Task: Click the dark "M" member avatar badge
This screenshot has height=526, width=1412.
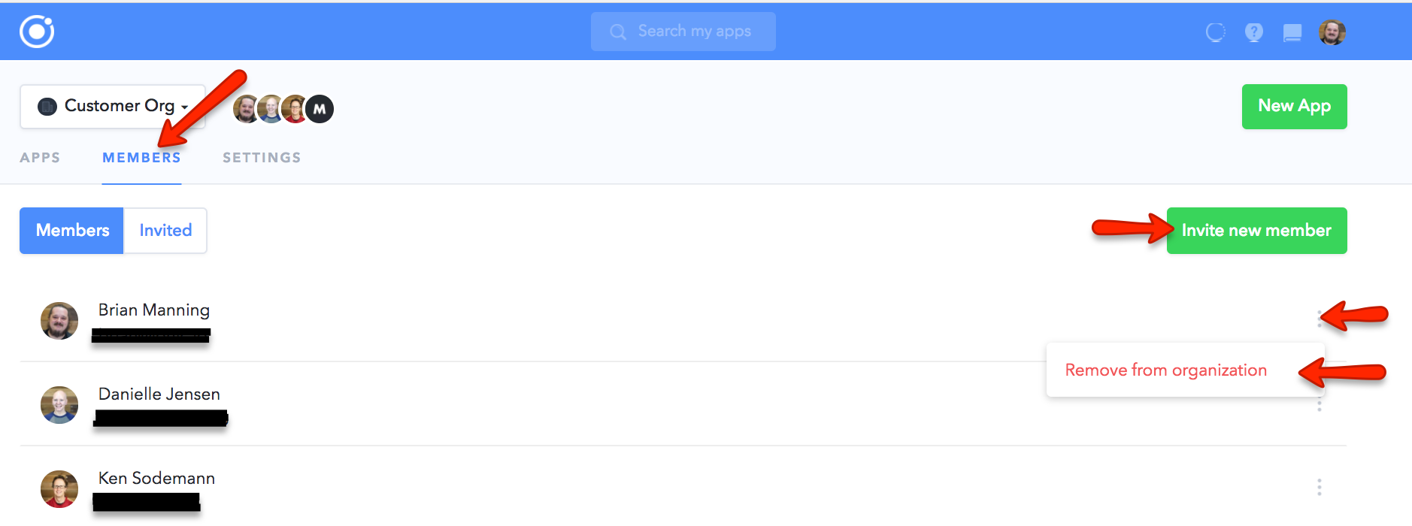Action: point(320,109)
